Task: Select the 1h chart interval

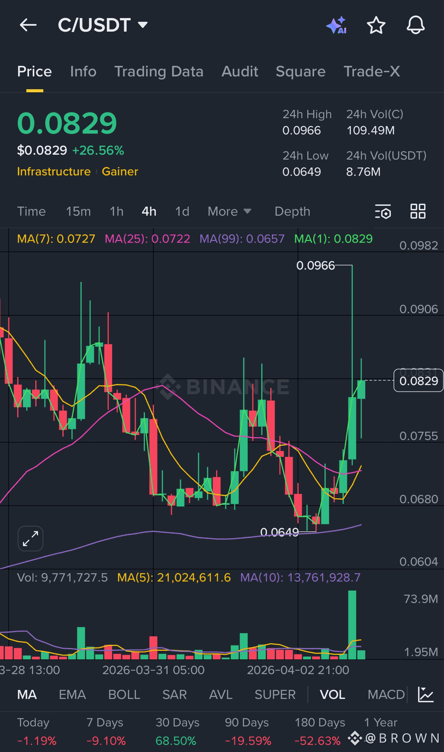Action: [116, 212]
